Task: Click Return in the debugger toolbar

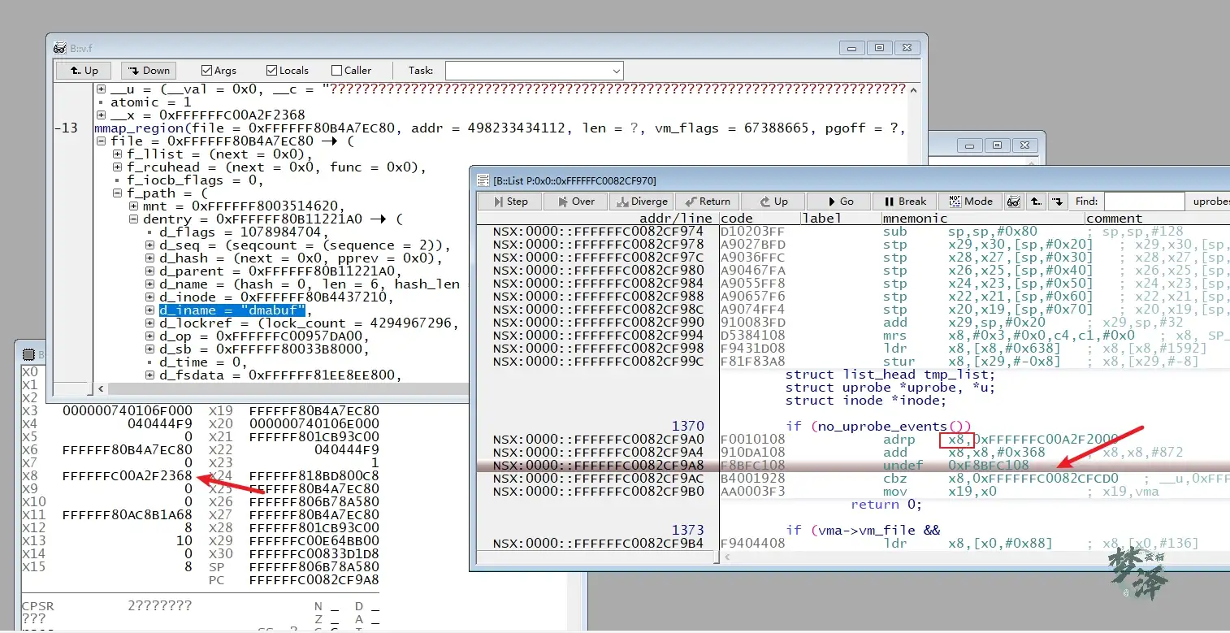Action: coord(708,202)
